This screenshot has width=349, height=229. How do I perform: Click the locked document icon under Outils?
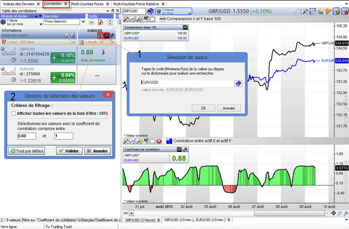coord(100,22)
